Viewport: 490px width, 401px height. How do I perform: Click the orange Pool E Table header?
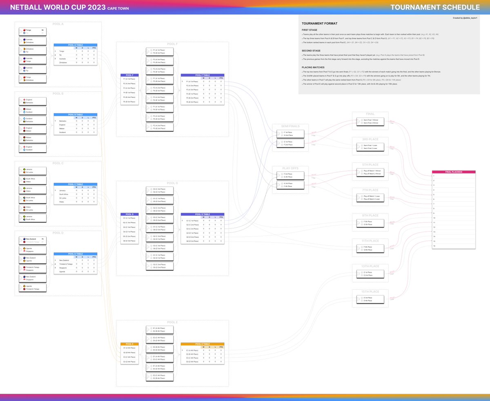(203, 344)
